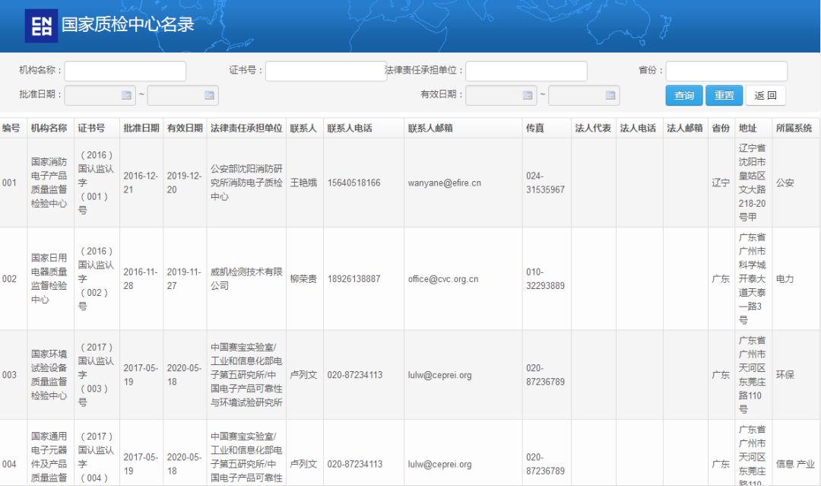Click province cell 辽宁
This screenshot has width=821, height=486.
(721, 183)
